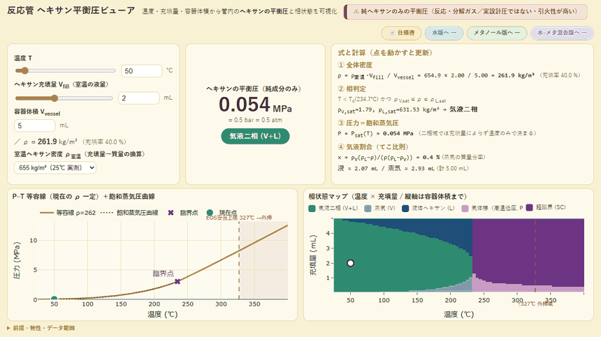Expand the 前提・物性・データ範囲 section
601x337 pixels.
pyautogui.click(x=41, y=328)
